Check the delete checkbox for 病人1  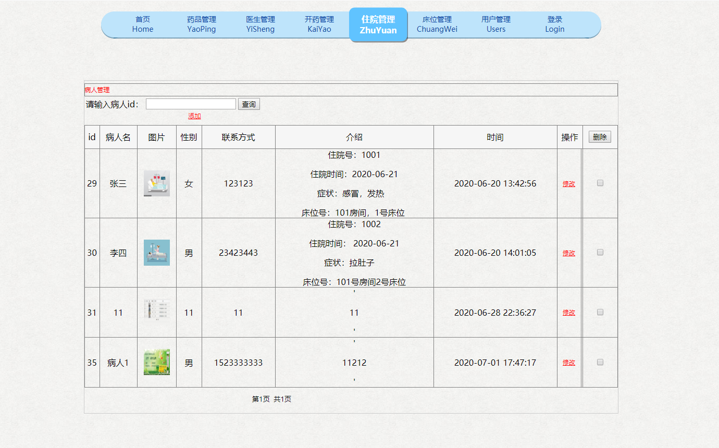[600, 362]
